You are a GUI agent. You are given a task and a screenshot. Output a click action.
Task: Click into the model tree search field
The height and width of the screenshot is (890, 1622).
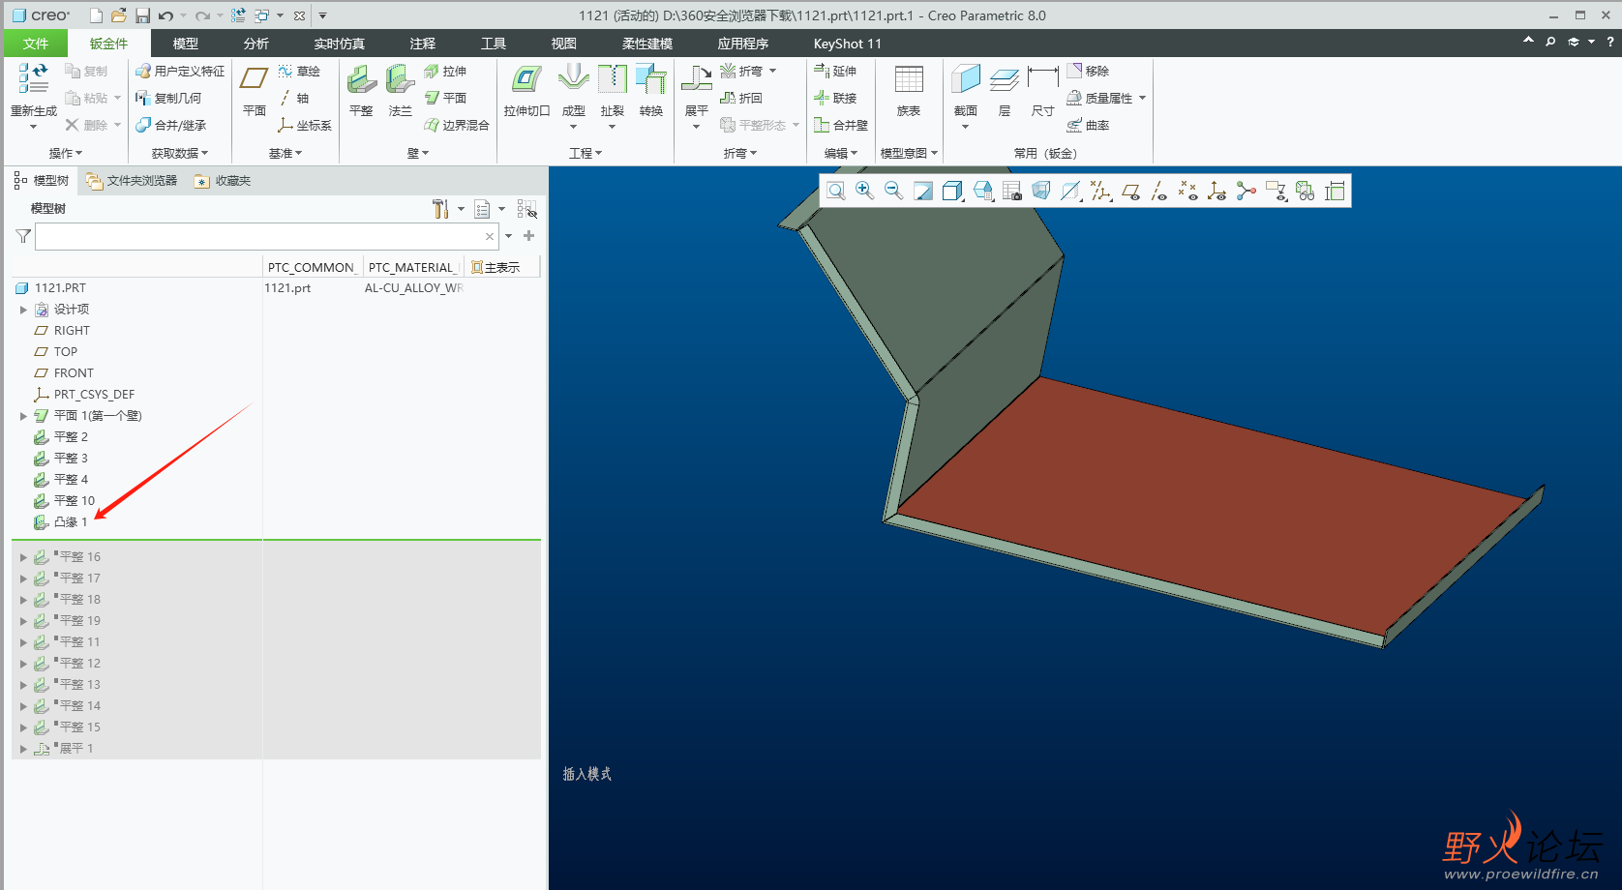[x=268, y=237]
